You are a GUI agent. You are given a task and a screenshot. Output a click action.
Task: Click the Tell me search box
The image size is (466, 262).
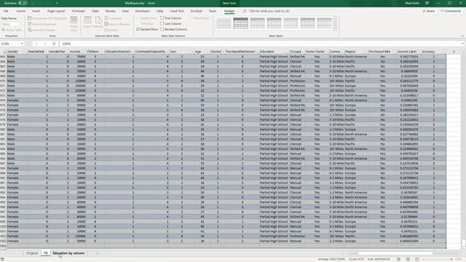[x=269, y=11]
